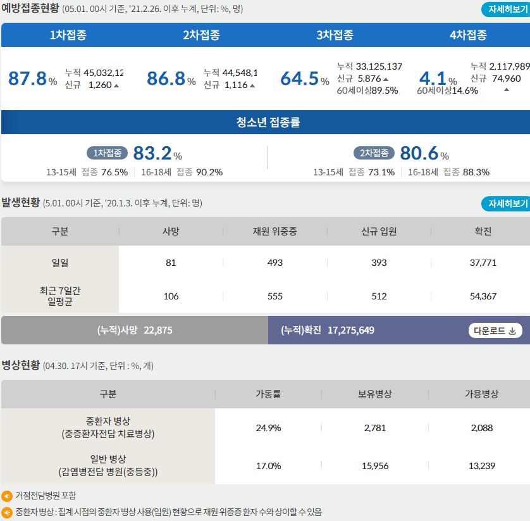Click general available beds value 13,239

[x=482, y=466]
